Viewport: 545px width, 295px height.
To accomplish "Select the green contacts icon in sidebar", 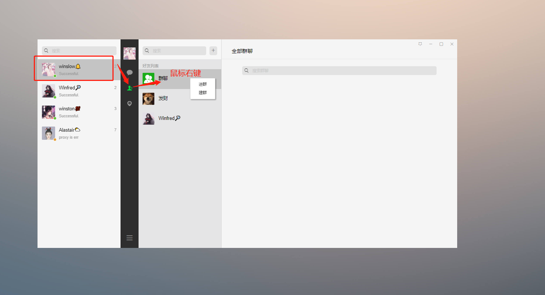I will (129, 88).
